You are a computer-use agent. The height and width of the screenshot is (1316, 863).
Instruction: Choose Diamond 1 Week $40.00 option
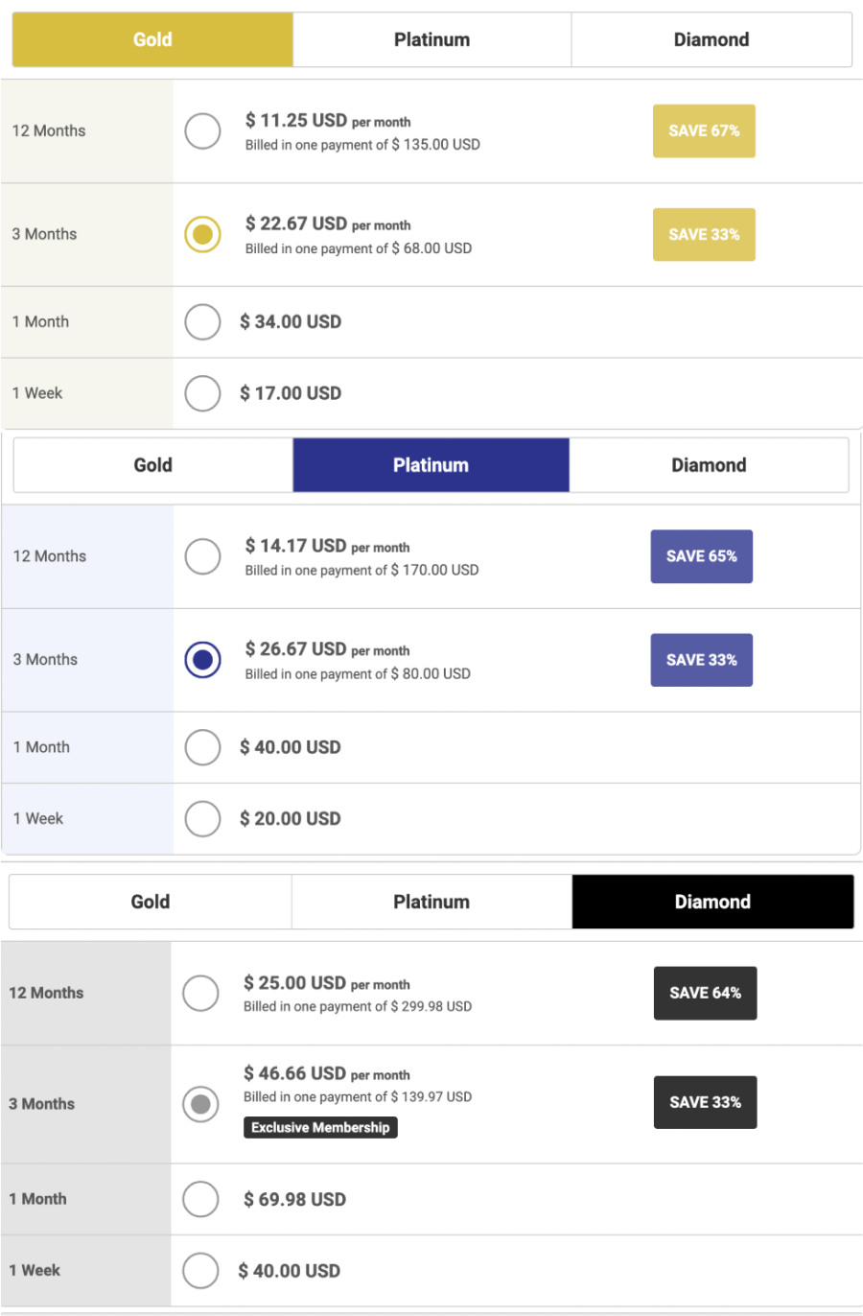(x=200, y=1270)
